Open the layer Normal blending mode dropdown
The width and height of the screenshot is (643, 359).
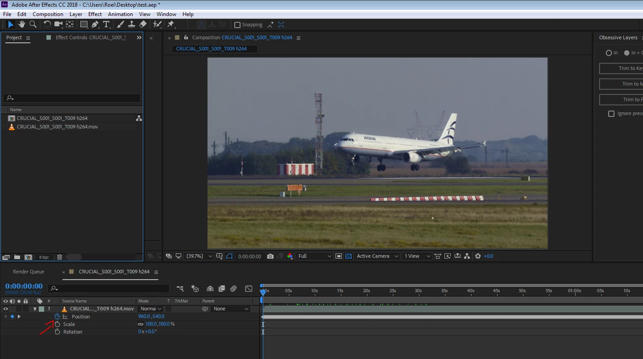pos(150,309)
